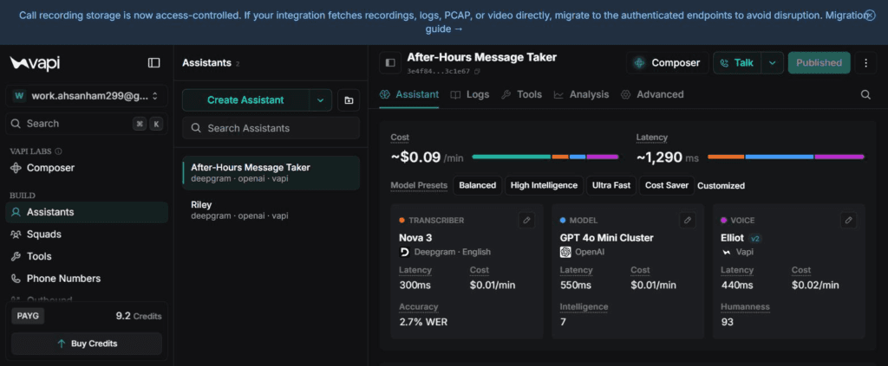Select the Balanced model preset
Viewport: 888px width, 366px height.
(478, 185)
